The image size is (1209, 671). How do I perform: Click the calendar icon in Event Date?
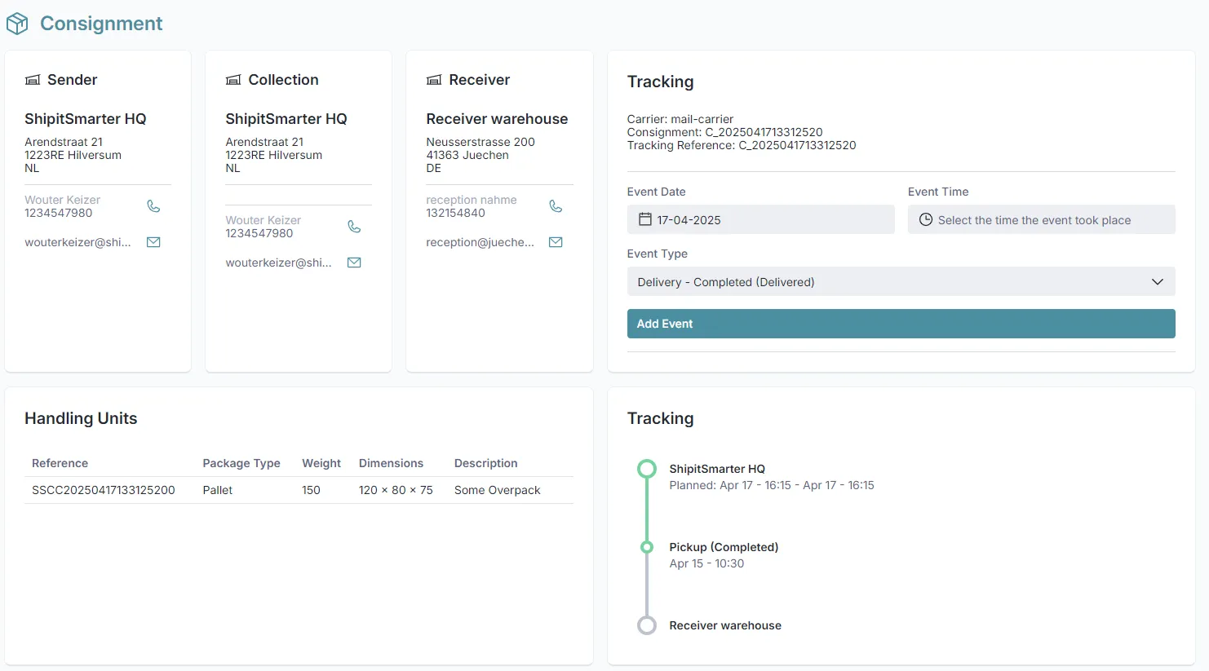[x=644, y=219]
